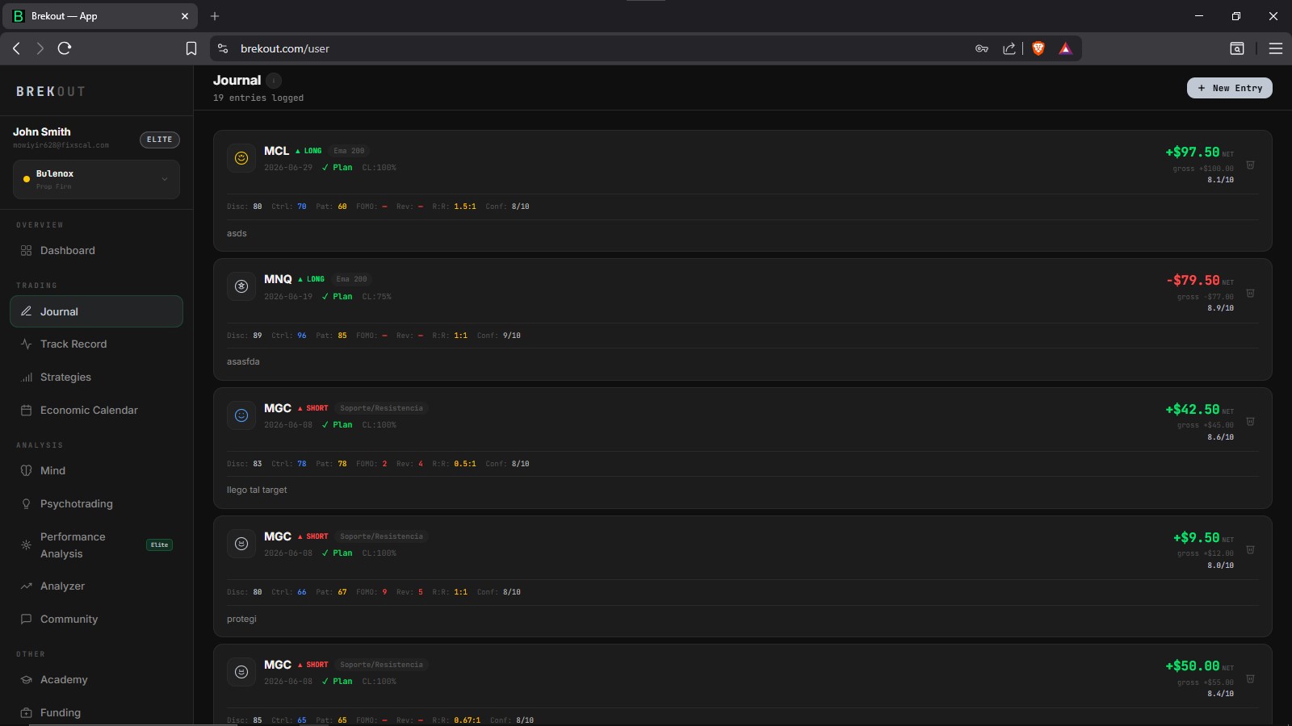Open the browser hamburger menu
The height and width of the screenshot is (726, 1292).
point(1276,48)
